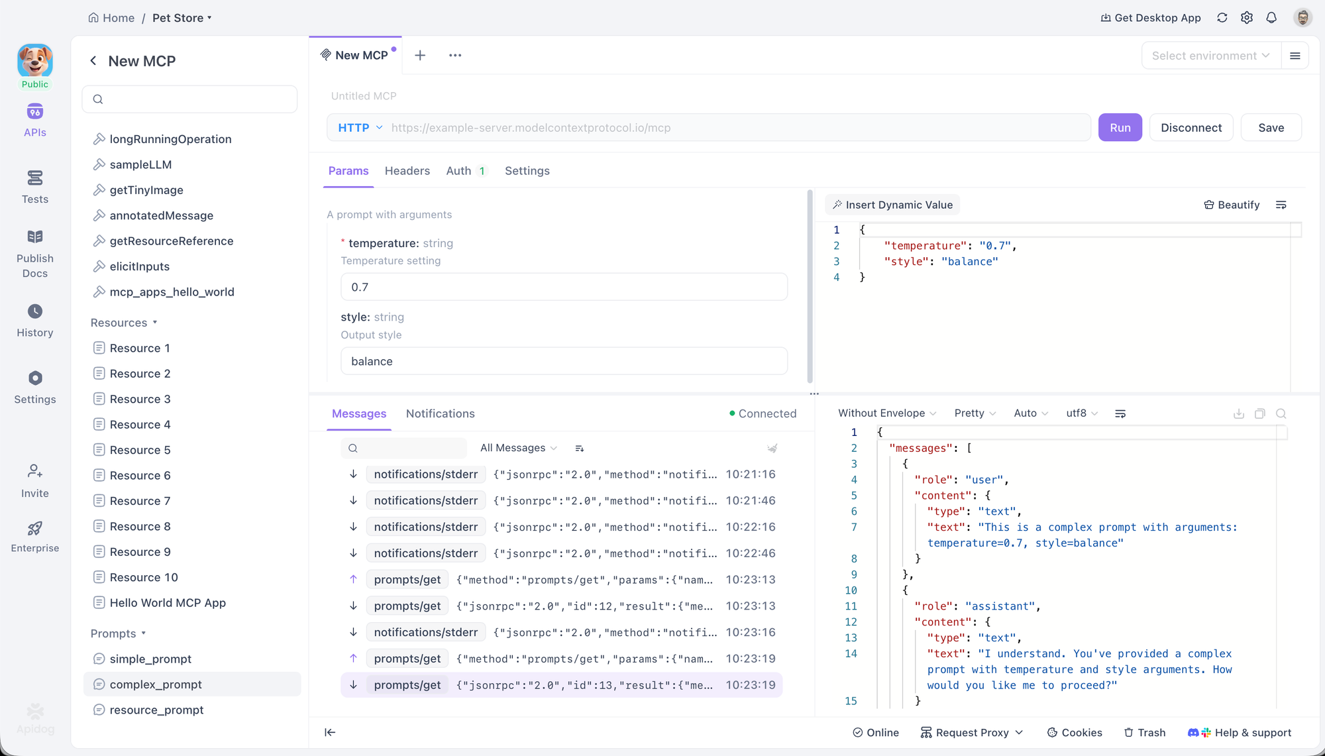
Task: Click the notifications bell icon
Action: coord(1271,18)
